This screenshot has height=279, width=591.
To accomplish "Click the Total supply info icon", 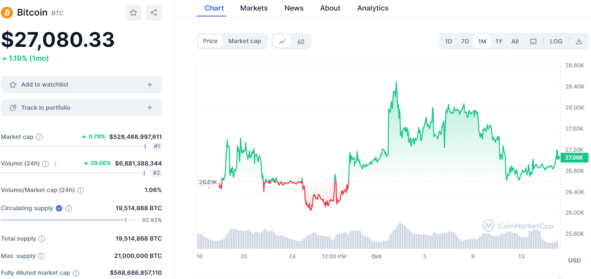I will [x=42, y=239].
